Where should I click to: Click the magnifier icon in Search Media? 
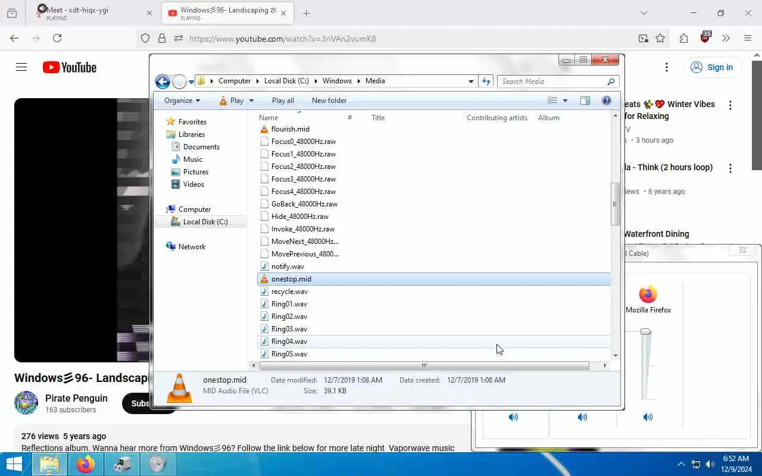[611, 82]
